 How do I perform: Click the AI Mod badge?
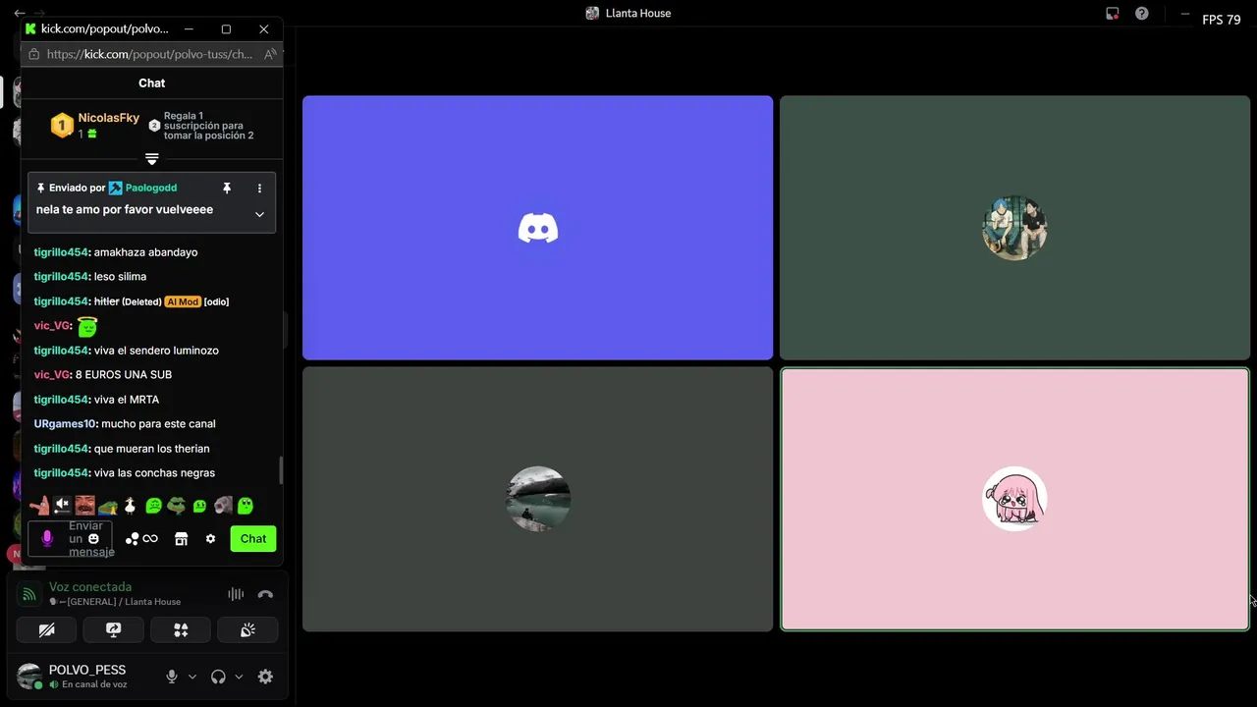coord(183,301)
